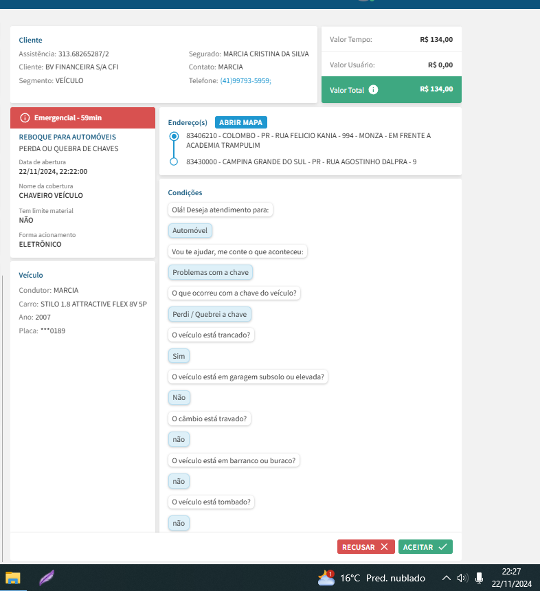Viewport: 540px width, 591px height.
Task: Click the Condições section heading
Action: 185,192
